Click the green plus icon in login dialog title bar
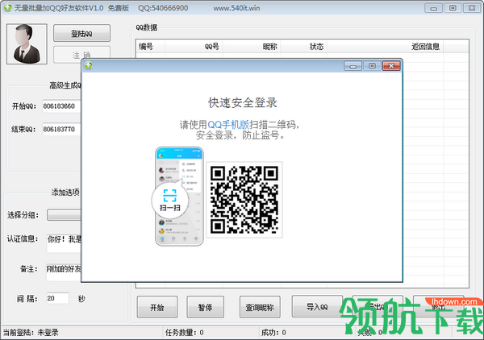 coord(89,65)
